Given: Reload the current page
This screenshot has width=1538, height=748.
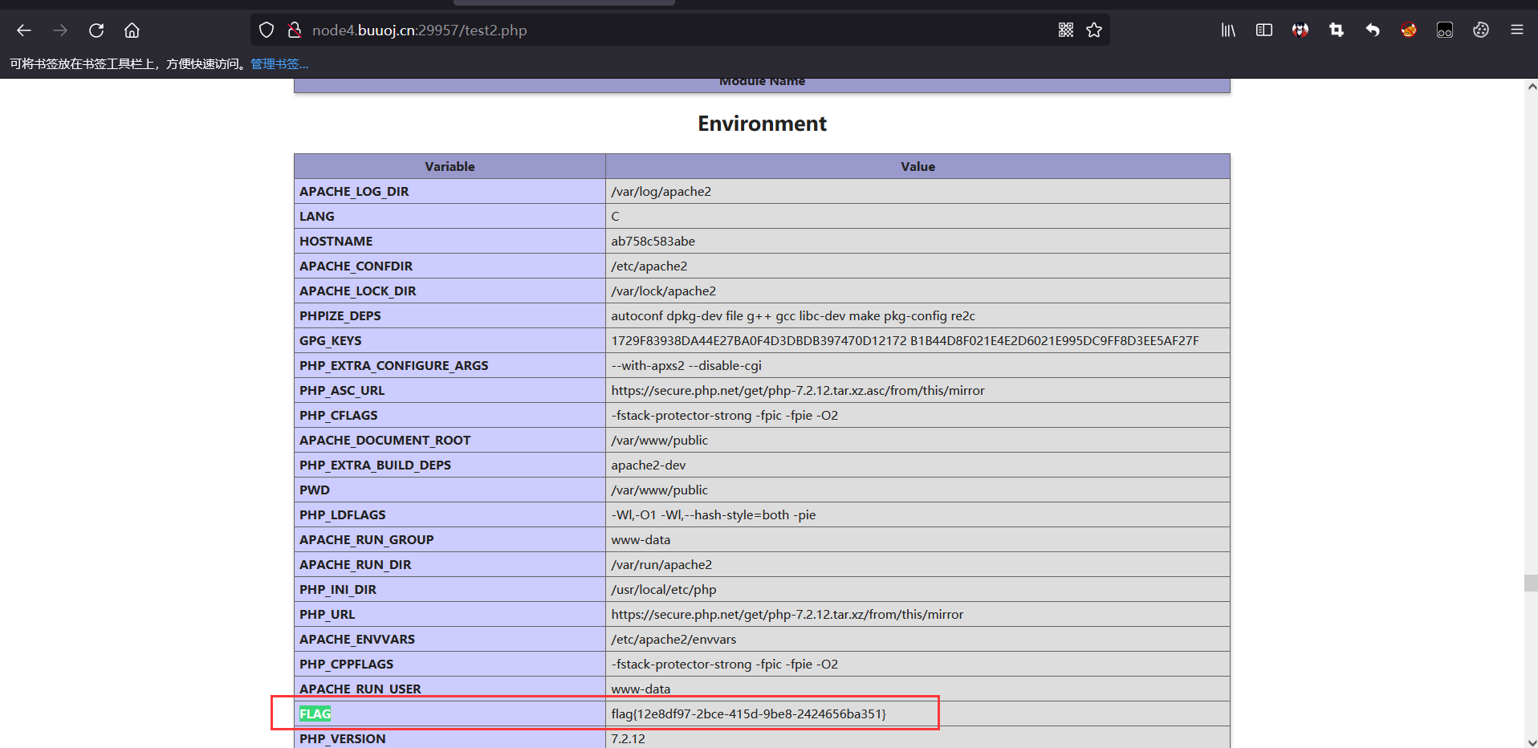Looking at the screenshot, I should click(96, 30).
